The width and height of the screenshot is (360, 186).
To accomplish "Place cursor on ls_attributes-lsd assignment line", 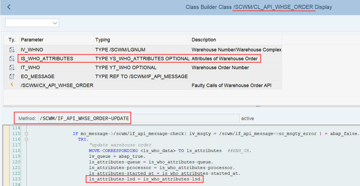I will click(x=146, y=179).
